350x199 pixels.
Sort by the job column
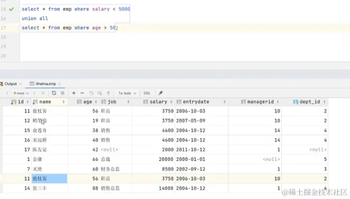128,102
